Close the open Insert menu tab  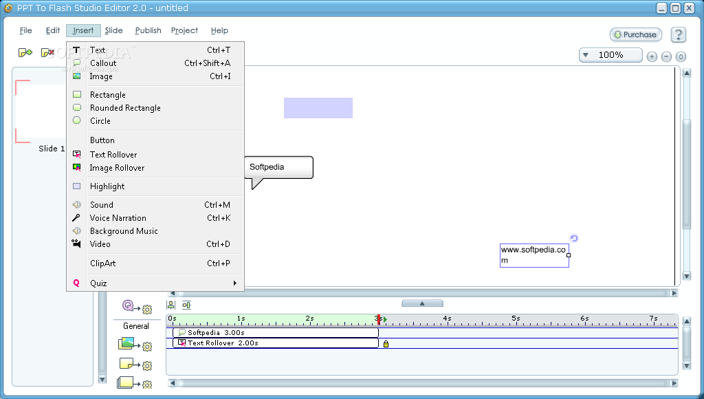coord(83,30)
